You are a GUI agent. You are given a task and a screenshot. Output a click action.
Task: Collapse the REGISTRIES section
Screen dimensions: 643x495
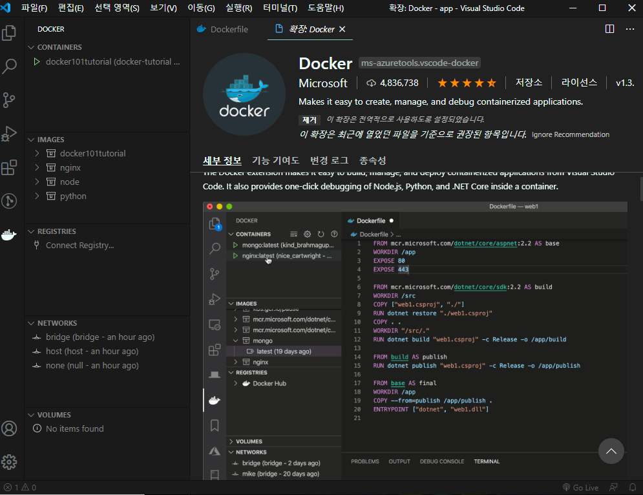point(31,231)
